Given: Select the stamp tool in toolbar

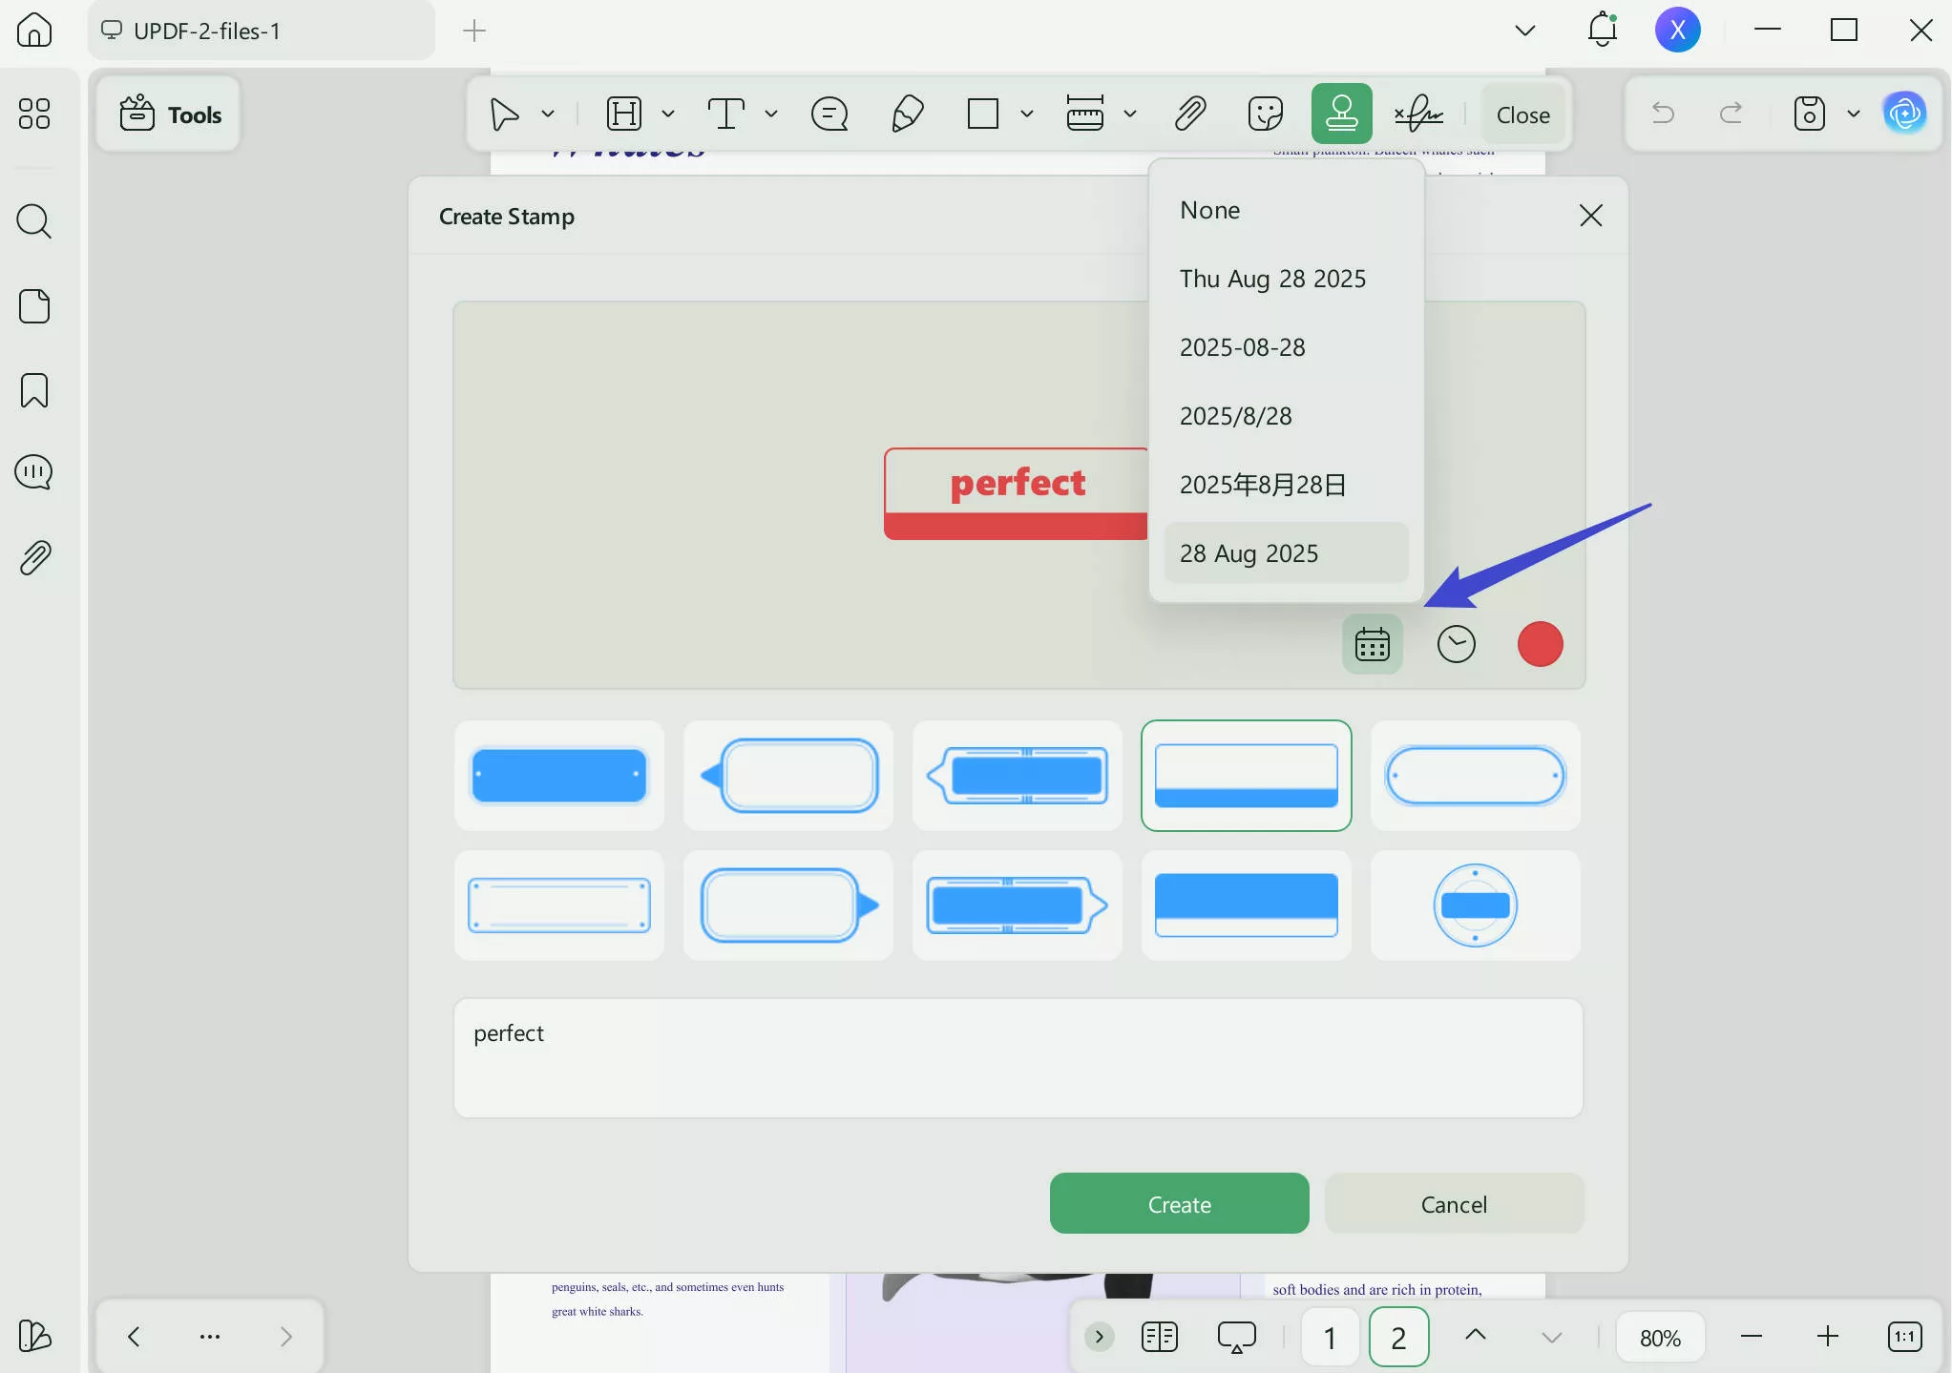Looking at the screenshot, I should [1341, 114].
